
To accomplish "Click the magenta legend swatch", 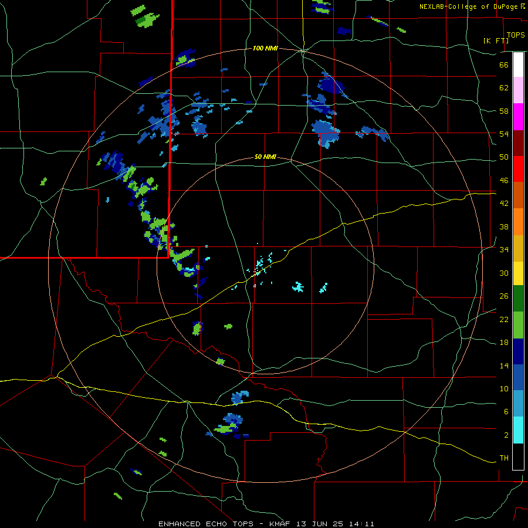I will coord(518,117).
